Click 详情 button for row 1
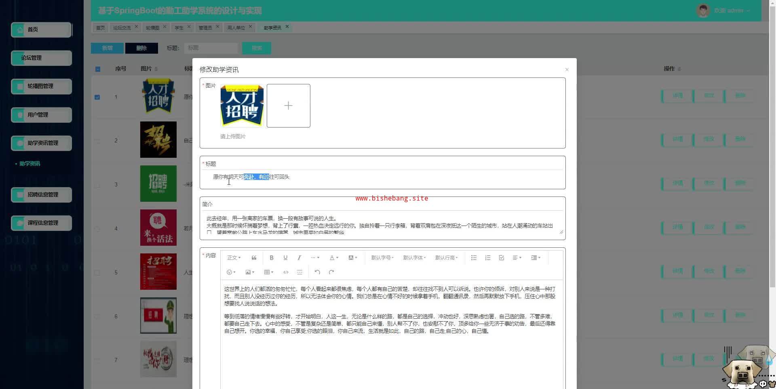This screenshot has width=776, height=389. (x=677, y=96)
